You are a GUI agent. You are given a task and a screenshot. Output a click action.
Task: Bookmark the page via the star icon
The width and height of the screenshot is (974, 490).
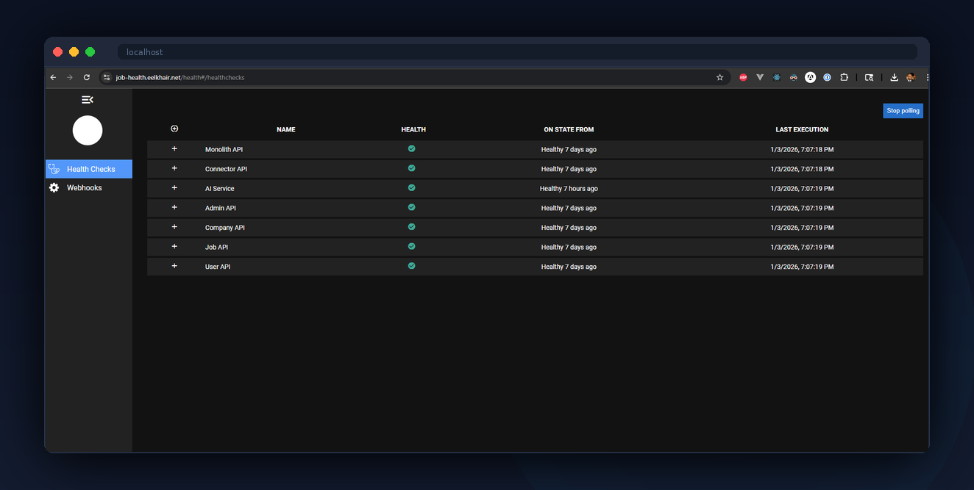pos(719,77)
